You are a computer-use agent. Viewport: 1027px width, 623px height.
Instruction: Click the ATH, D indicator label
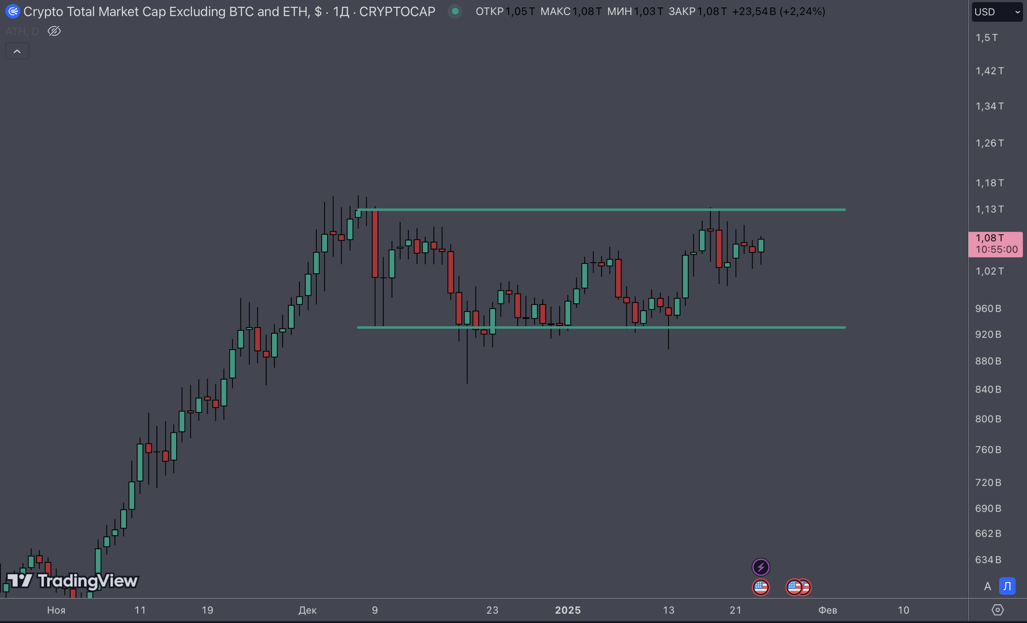point(22,31)
